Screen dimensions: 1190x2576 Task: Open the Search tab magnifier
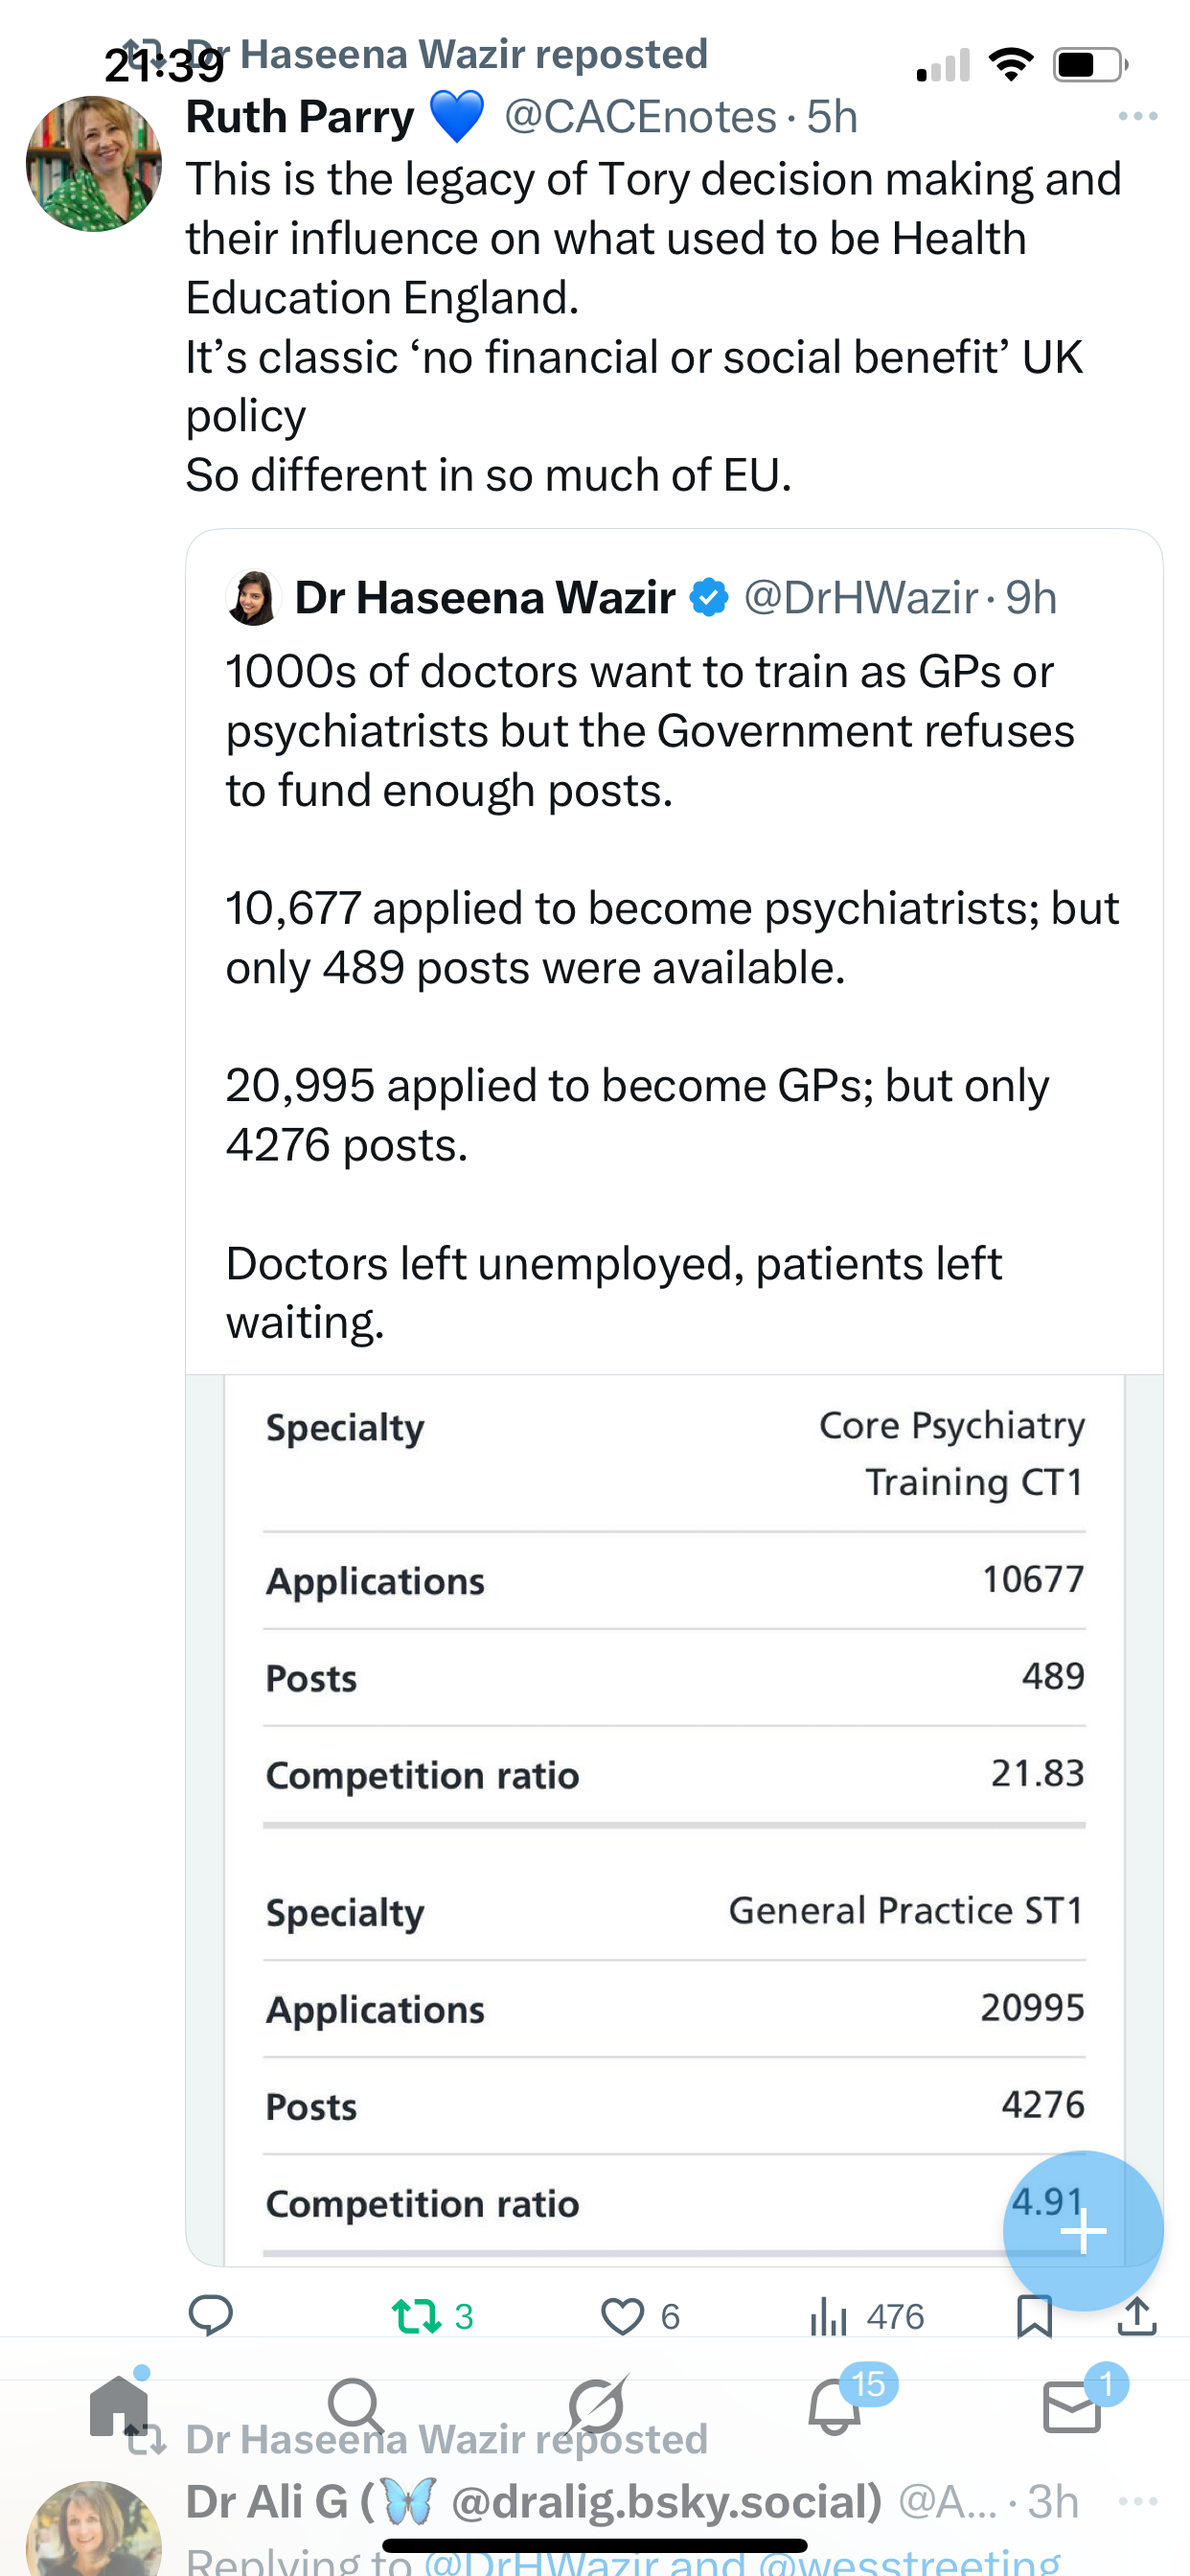coord(355,2407)
